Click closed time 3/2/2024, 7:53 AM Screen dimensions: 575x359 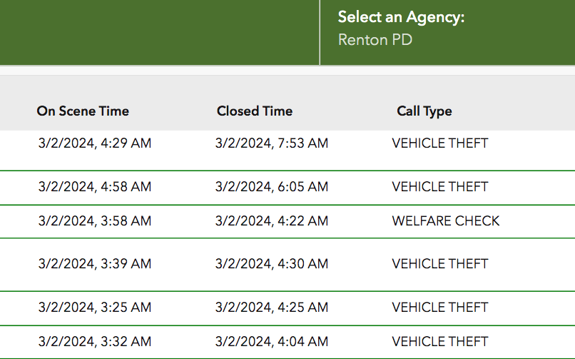coord(272,143)
